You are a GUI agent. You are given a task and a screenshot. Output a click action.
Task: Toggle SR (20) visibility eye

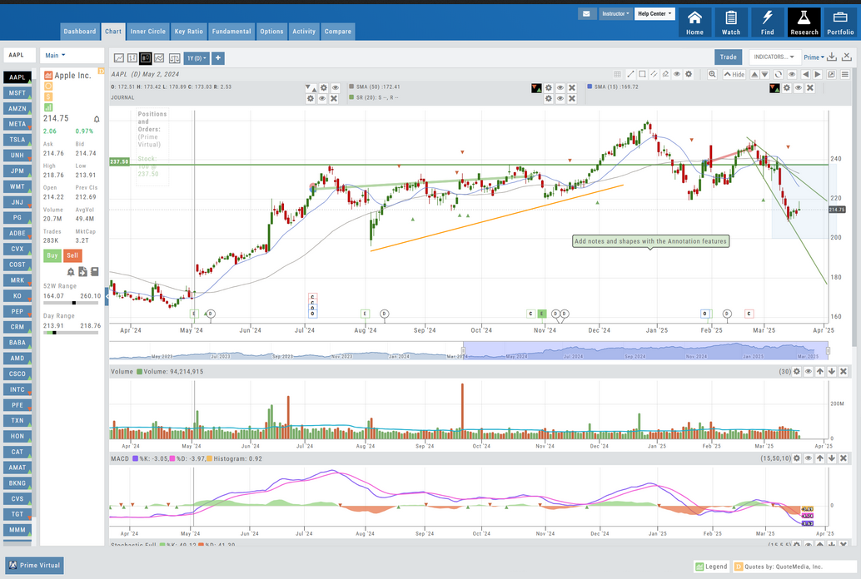[560, 99]
